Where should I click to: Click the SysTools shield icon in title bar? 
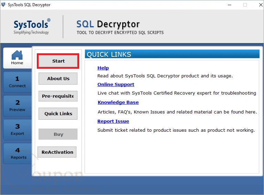pos(3,4)
